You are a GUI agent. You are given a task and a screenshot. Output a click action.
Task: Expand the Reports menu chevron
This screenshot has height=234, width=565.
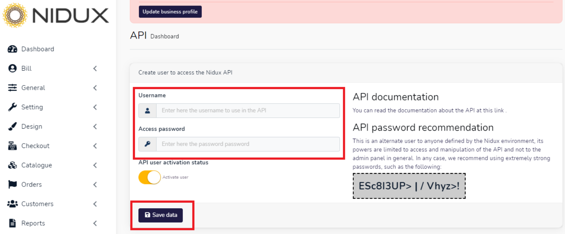[x=95, y=223]
